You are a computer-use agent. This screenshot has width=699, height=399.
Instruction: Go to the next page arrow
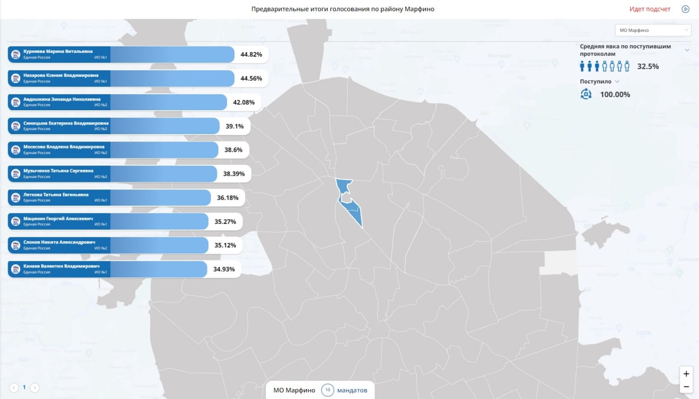pos(34,388)
